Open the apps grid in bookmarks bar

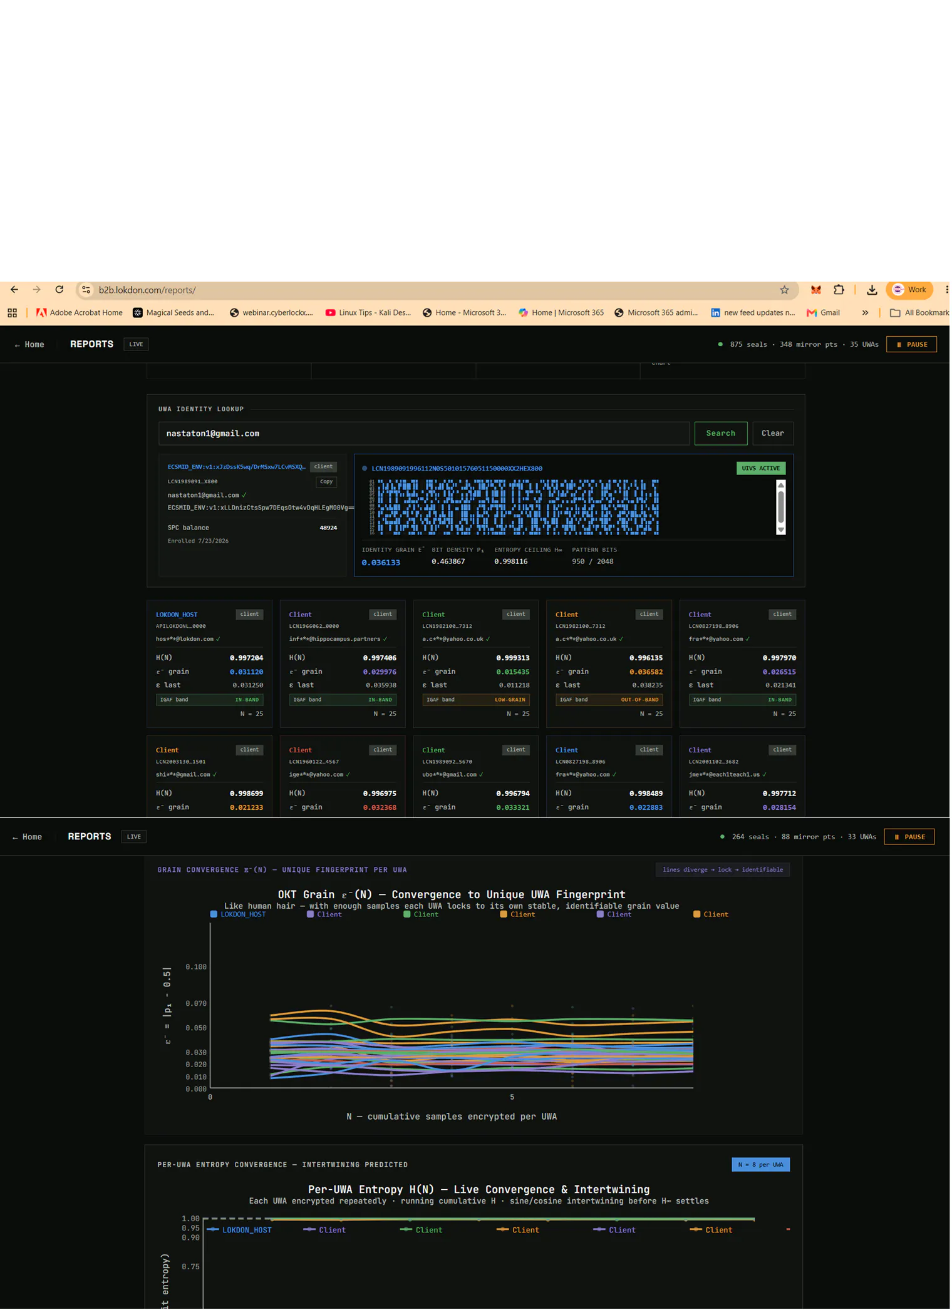click(x=12, y=313)
